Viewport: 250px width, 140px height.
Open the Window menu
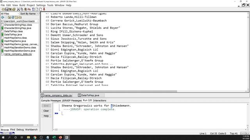(x=59, y=5)
